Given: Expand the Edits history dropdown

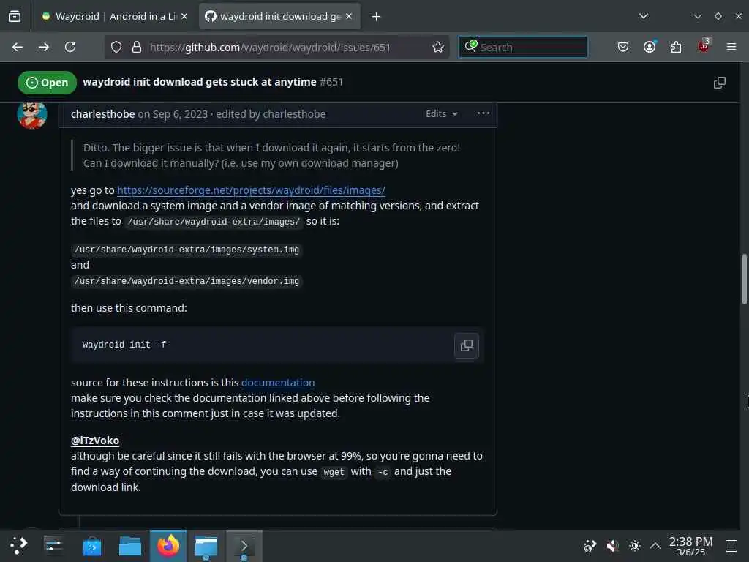Looking at the screenshot, I should click(441, 113).
